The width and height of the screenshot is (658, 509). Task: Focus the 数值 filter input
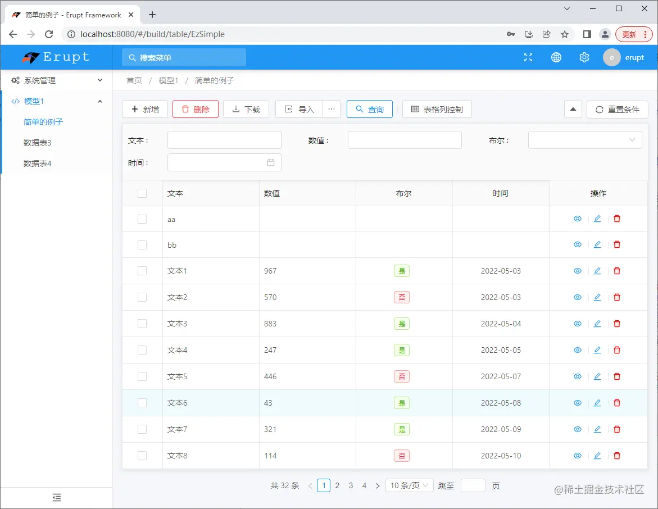coord(405,140)
